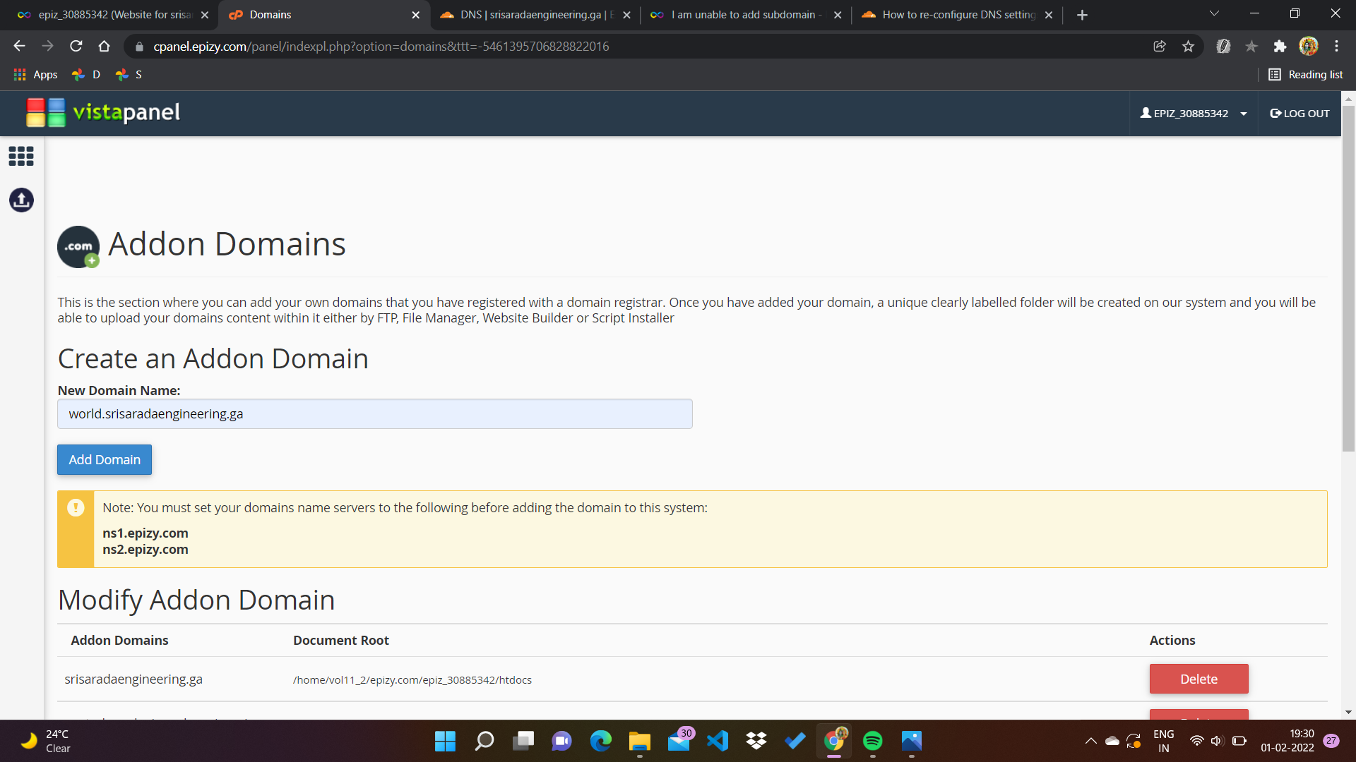The image size is (1356, 762).
Task: Open the tab search dropdown arrow
Action: (x=1214, y=14)
